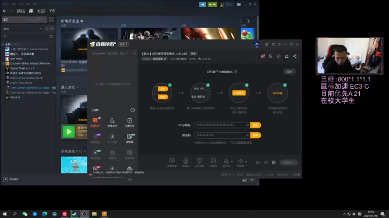Reveal the stream key with eye icon
The width and height of the screenshot is (389, 218).
[x=248, y=135]
